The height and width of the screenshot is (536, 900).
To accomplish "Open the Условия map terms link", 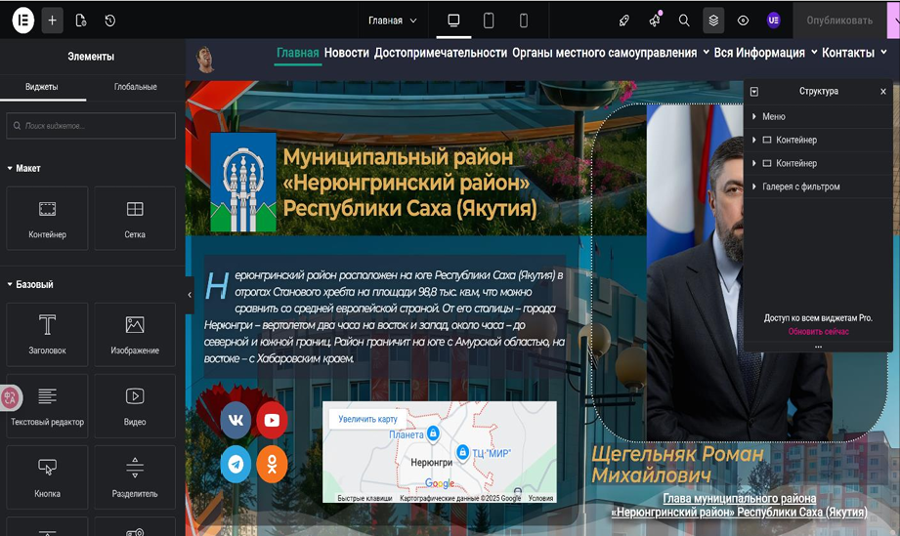I will (x=540, y=498).
